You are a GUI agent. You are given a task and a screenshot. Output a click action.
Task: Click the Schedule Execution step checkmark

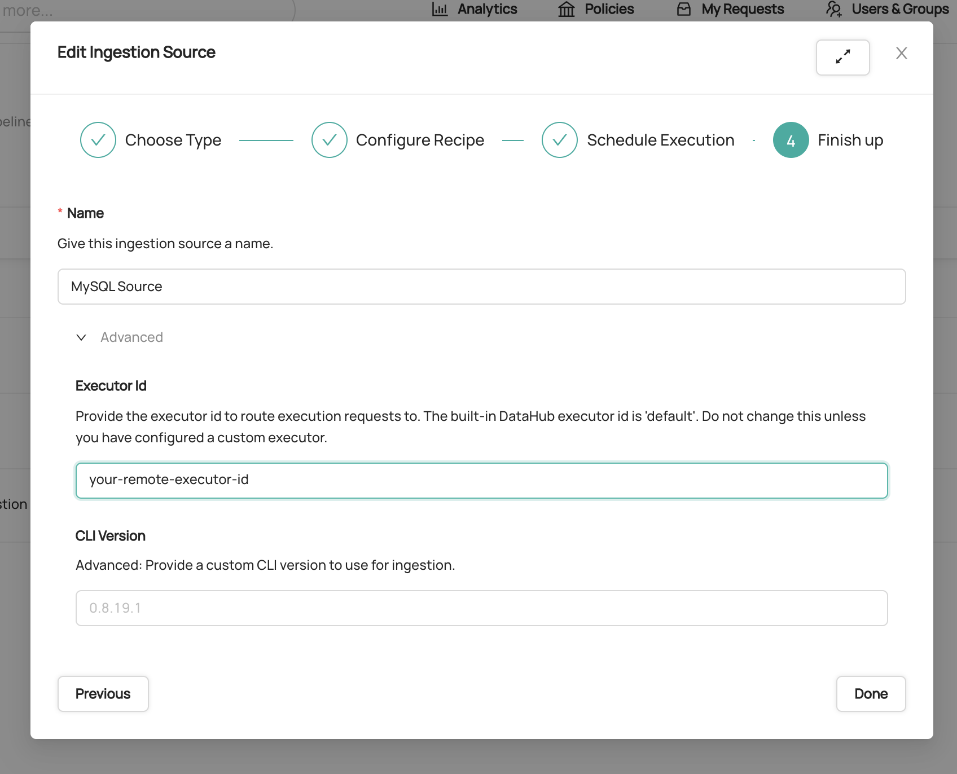[560, 140]
